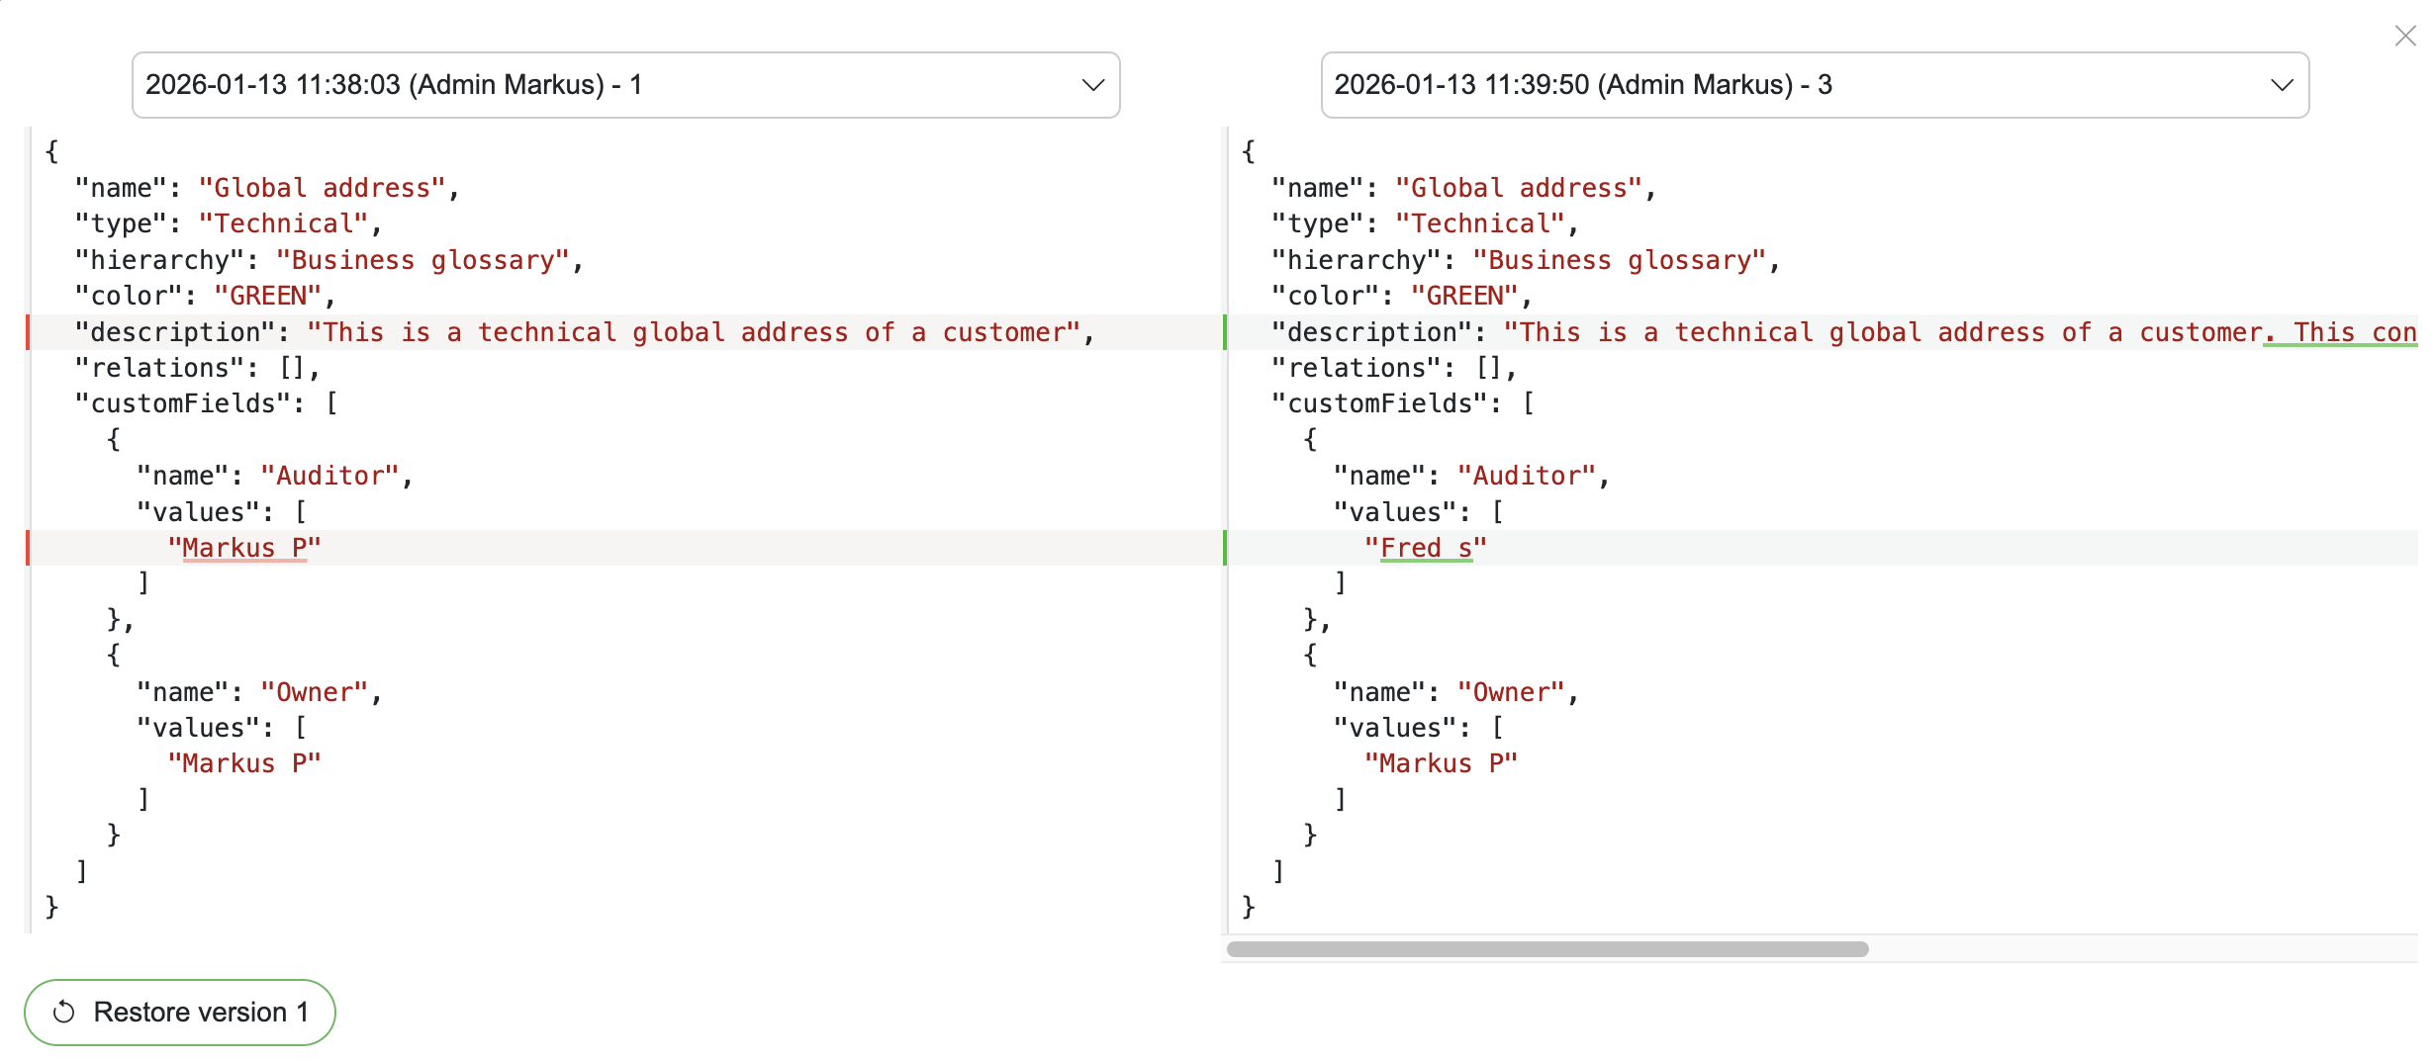Select added "Fred s" auditor value on right

point(1425,548)
